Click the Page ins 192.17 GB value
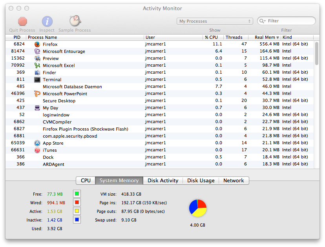This screenshot has width=325, height=247. 144,203
